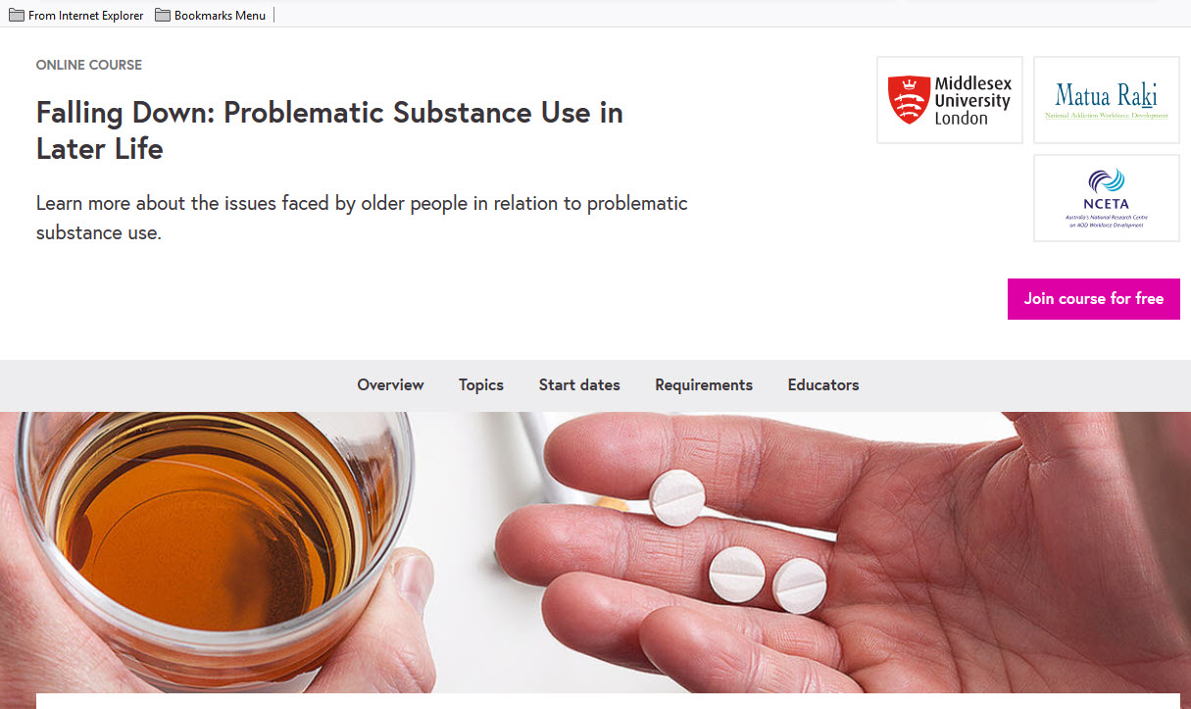Open the Bookmarks Menu folder

(x=211, y=15)
